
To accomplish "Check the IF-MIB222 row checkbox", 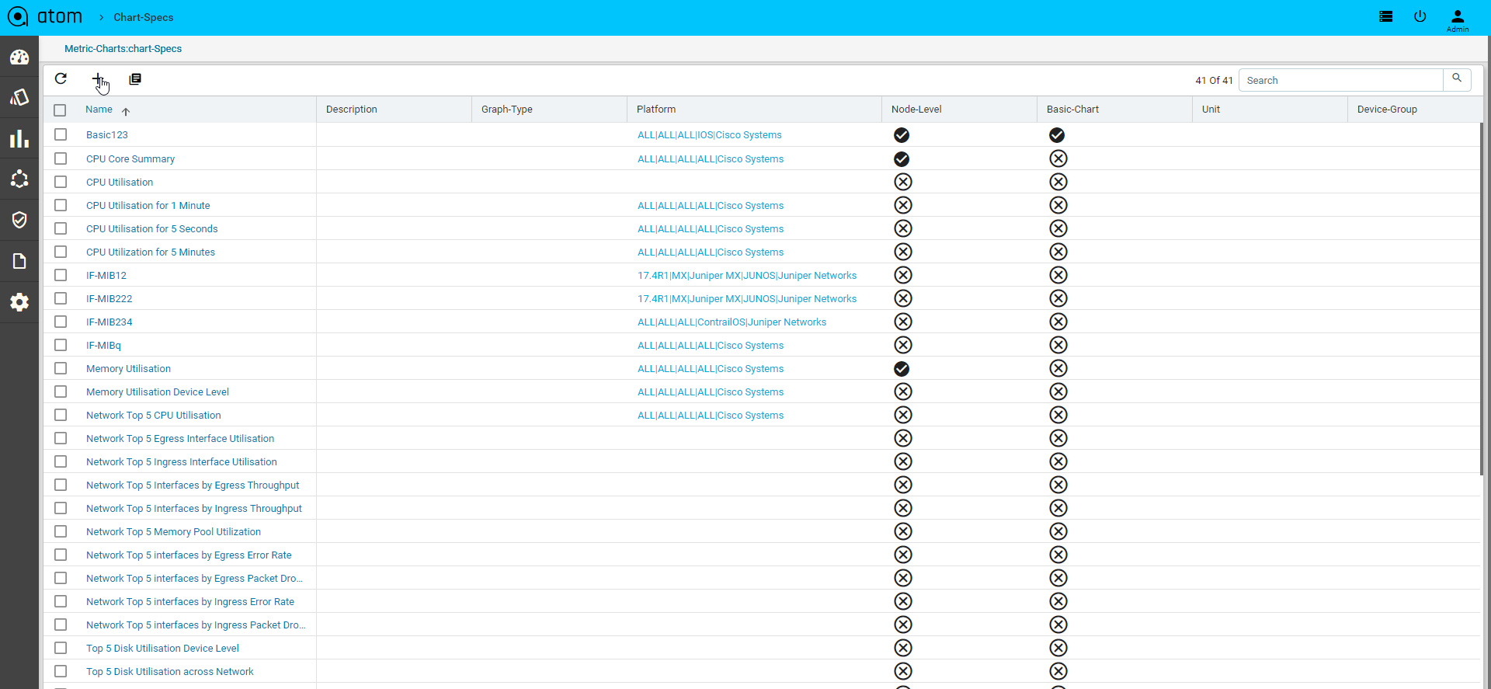I will point(61,298).
